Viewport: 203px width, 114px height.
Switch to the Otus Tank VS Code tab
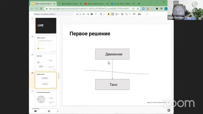(122, 4)
